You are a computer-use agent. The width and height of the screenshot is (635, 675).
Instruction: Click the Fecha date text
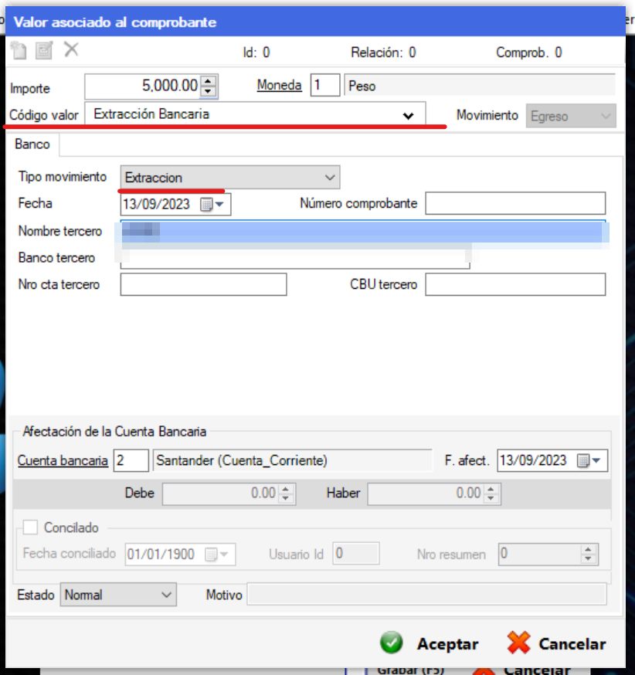click(156, 204)
